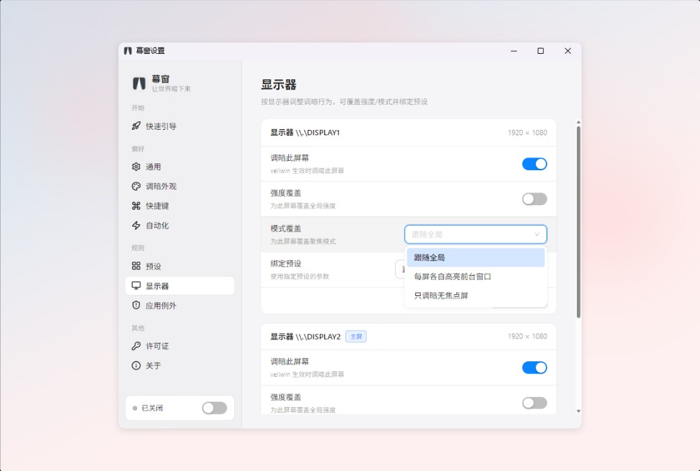
Task: Turn off 调暗此屏幕 for DISPLAY2
Action: (534, 367)
